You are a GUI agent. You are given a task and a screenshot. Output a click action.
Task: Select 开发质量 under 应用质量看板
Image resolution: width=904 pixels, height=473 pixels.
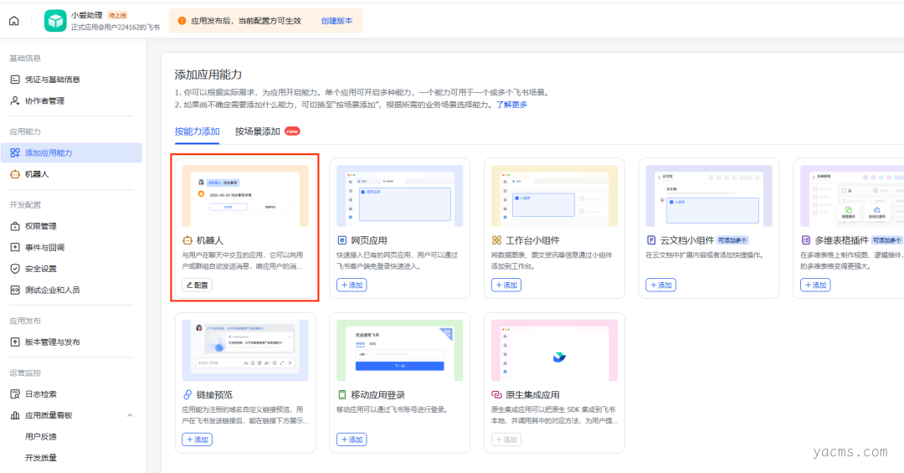point(41,458)
